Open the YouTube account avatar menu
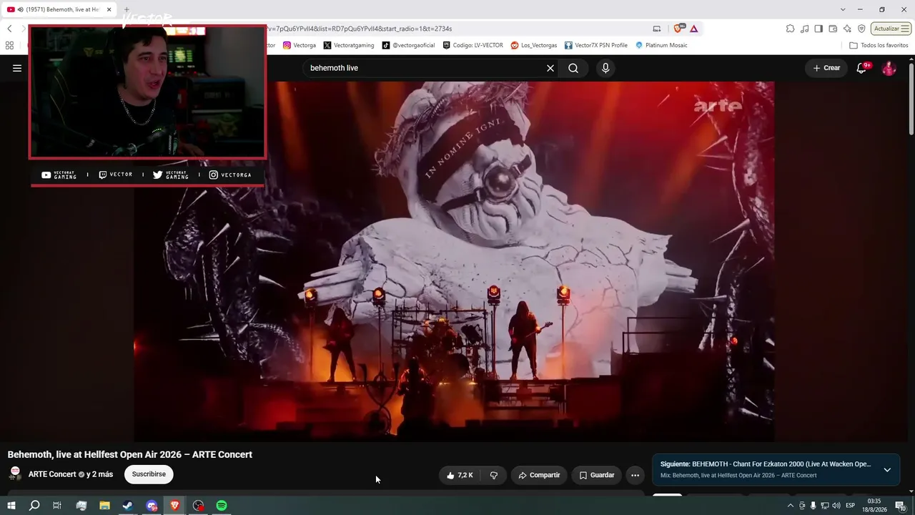 [x=889, y=68]
